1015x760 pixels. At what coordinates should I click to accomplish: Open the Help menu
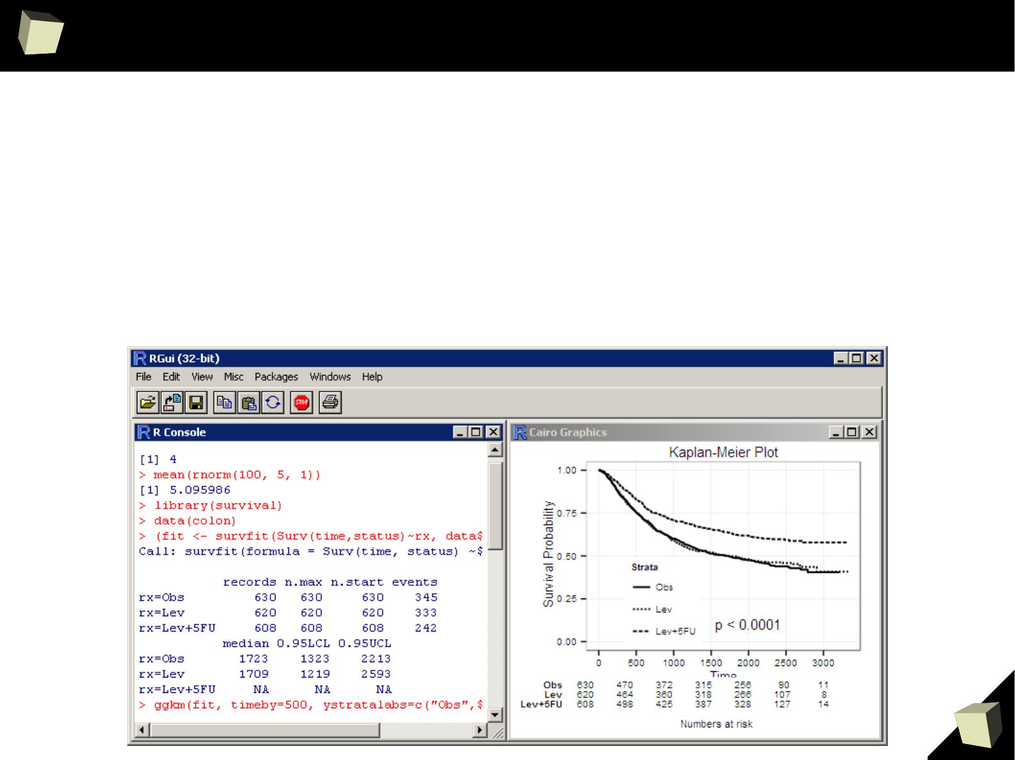click(x=372, y=377)
